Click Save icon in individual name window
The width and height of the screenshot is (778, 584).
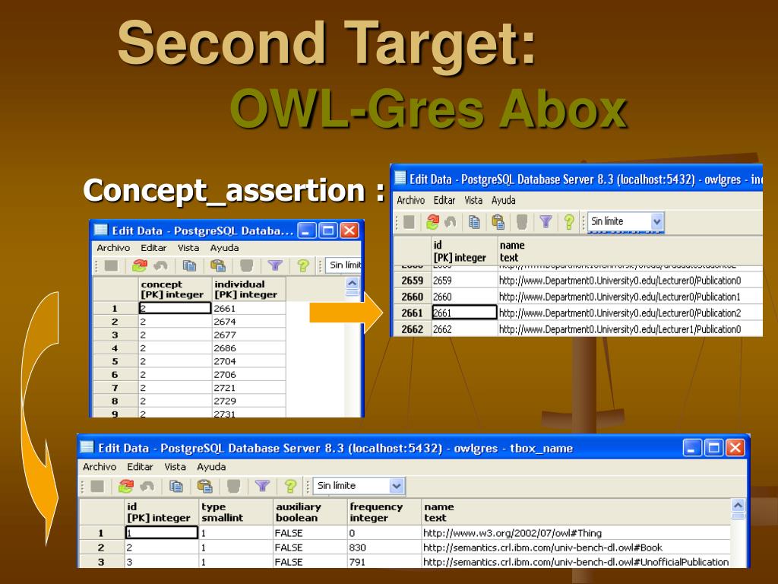tap(409, 222)
